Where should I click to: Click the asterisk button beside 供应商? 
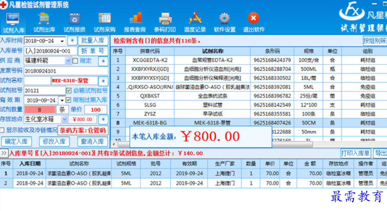click(103, 61)
